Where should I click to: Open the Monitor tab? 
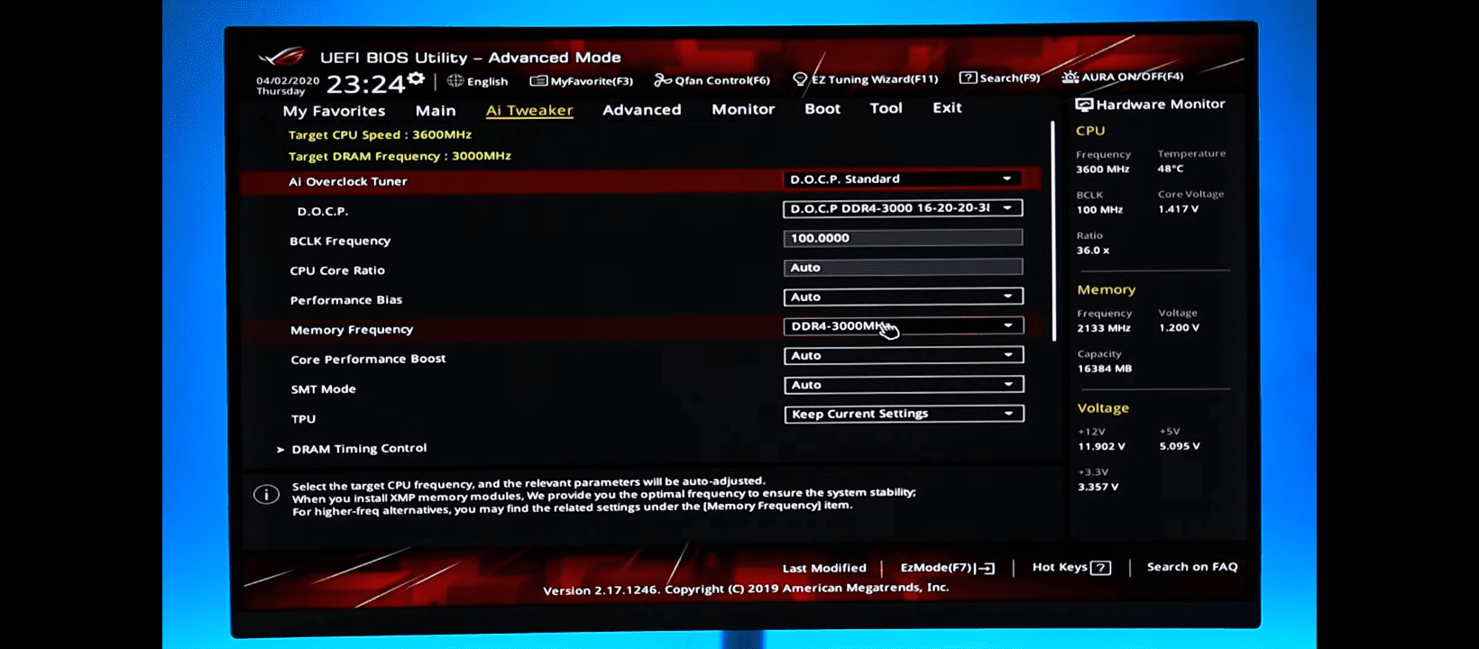(743, 109)
